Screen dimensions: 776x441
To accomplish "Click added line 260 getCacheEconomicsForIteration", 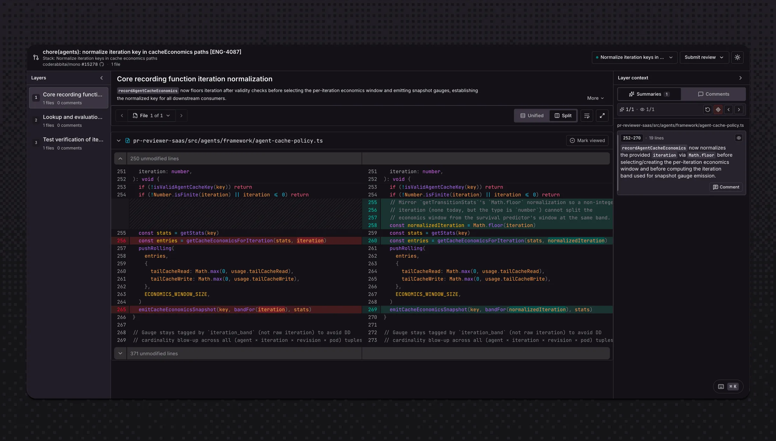I will pos(488,240).
